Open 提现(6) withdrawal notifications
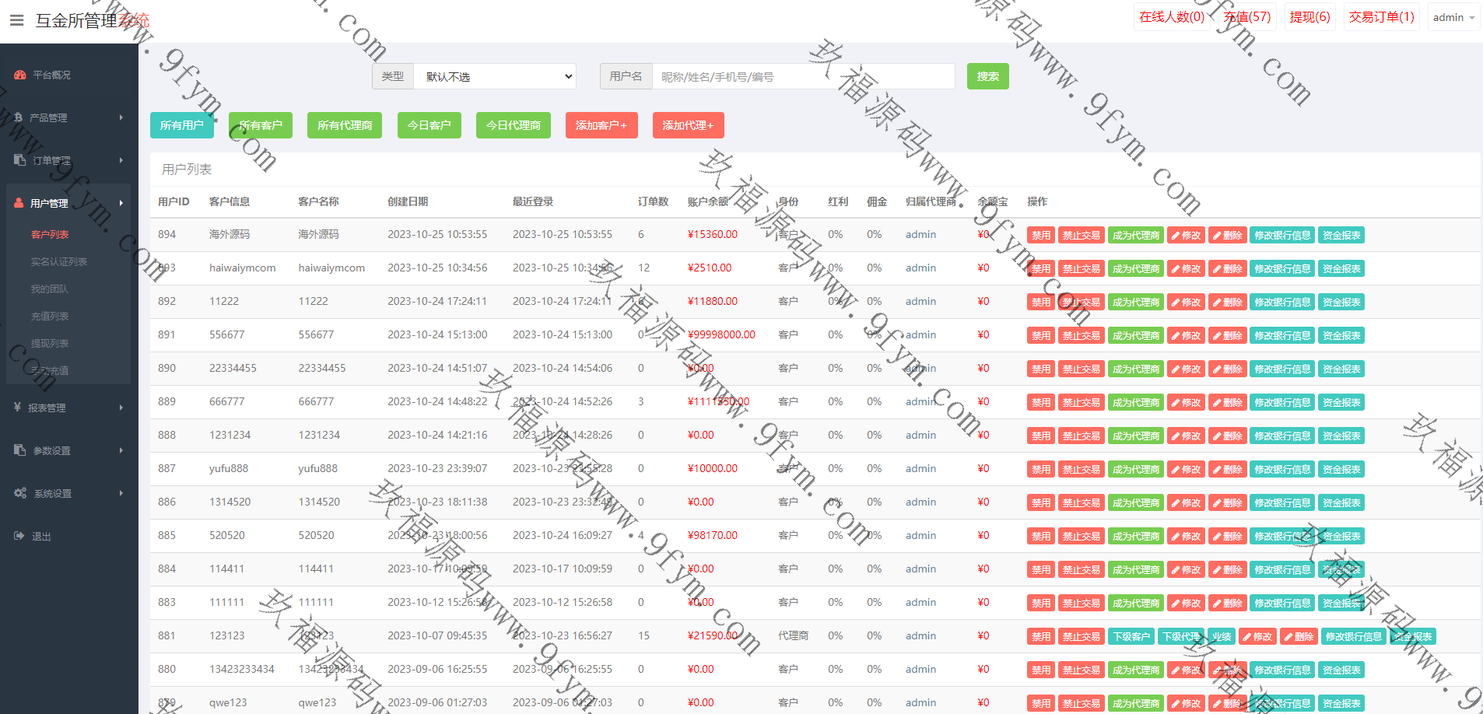 click(x=1309, y=17)
